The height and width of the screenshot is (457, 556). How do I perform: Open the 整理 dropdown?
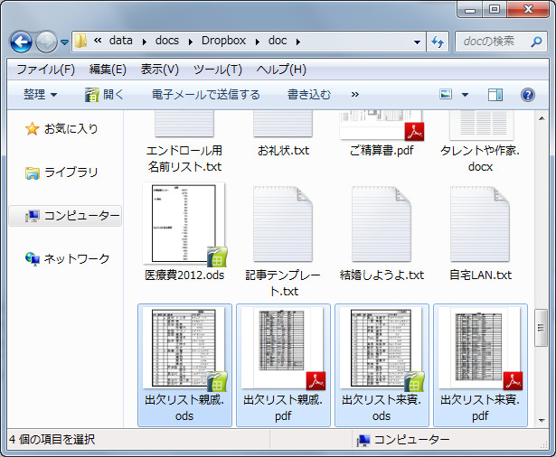click(x=40, y=95)
